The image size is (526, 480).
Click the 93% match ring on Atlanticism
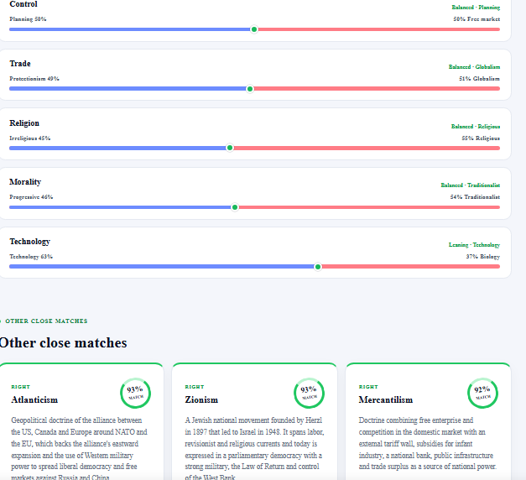(136, 393)
